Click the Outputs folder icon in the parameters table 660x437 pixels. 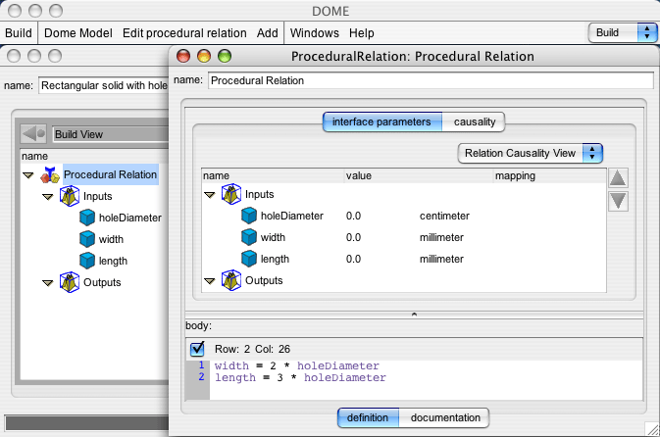(231, 280)
